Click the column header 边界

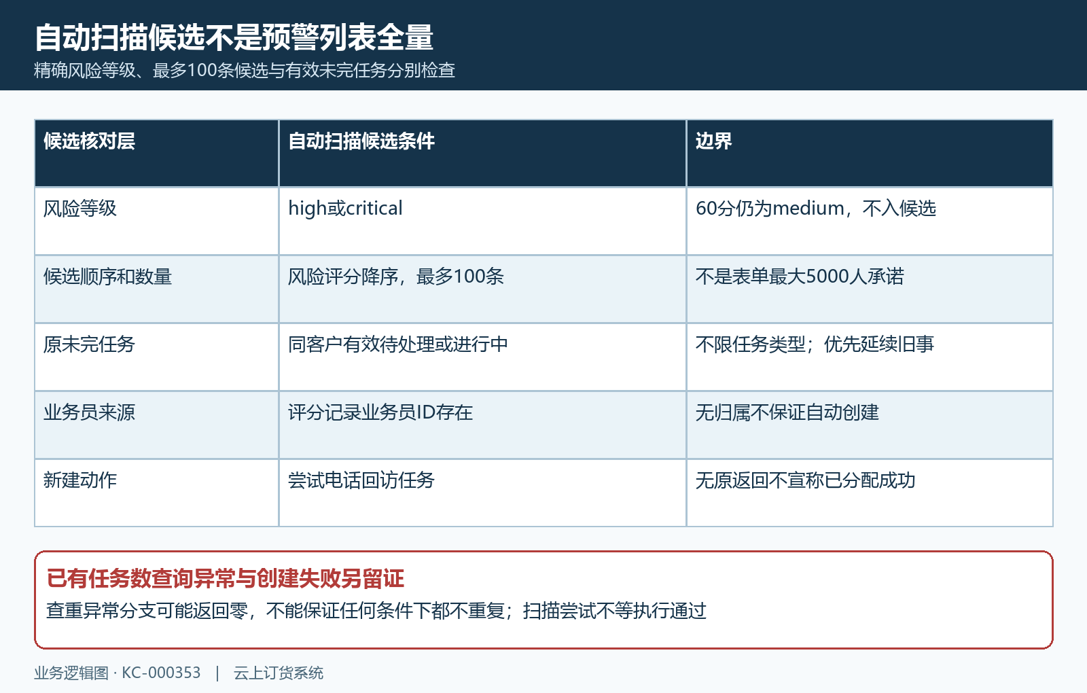click(x=870, y=154)
